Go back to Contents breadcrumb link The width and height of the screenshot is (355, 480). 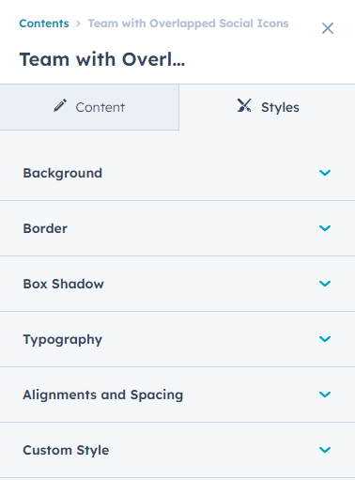click(x=44, y=23)
